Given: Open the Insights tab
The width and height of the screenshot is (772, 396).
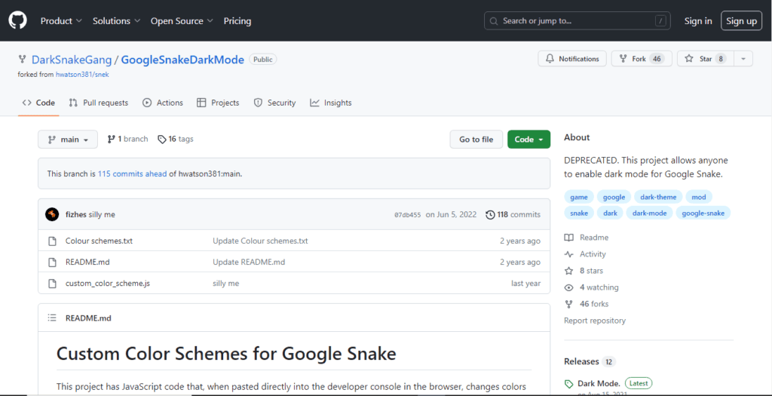Looking at the screenshot, I should (331, 103).
